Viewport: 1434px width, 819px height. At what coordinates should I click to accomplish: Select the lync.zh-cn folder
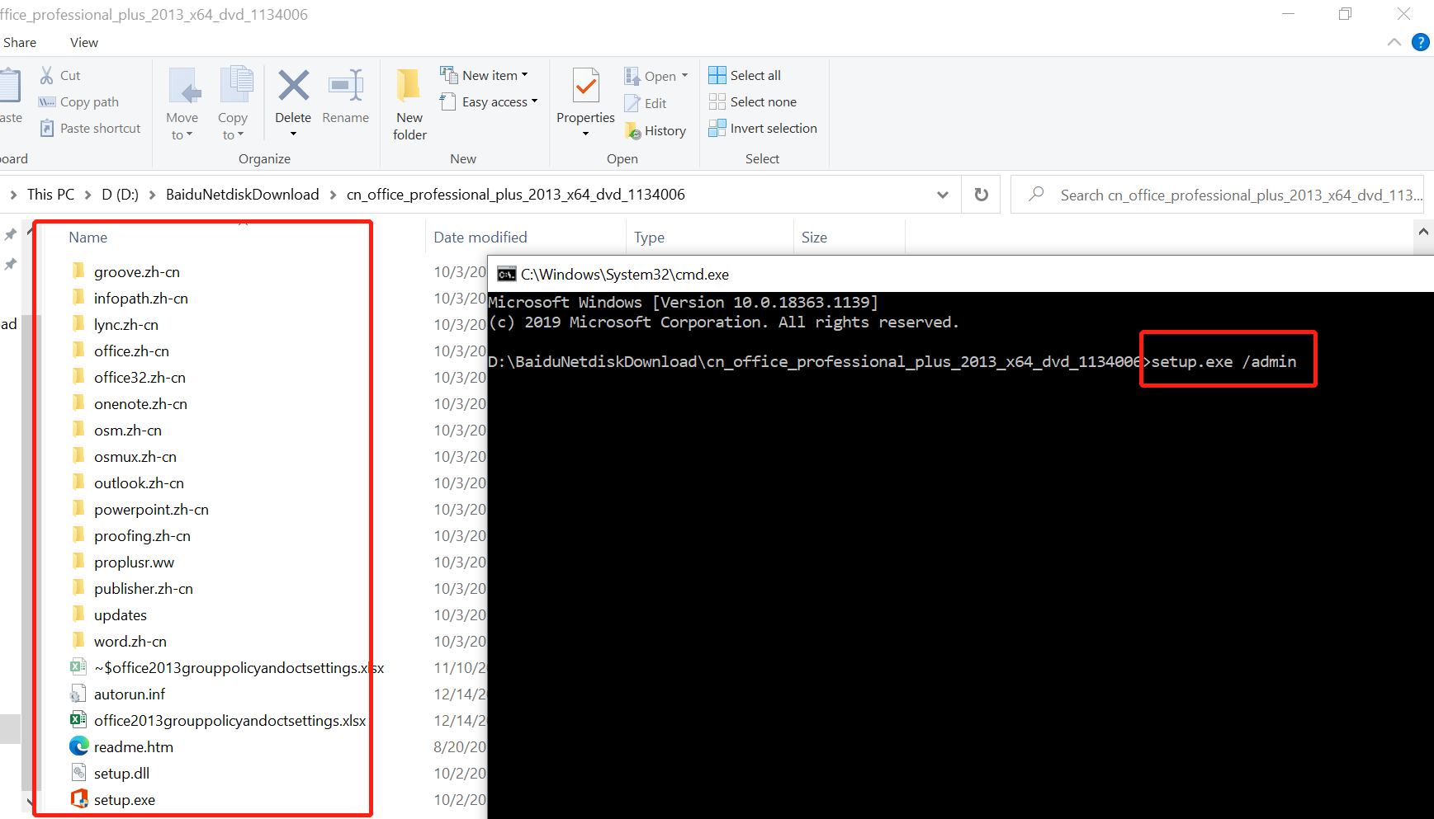(126, 325)
